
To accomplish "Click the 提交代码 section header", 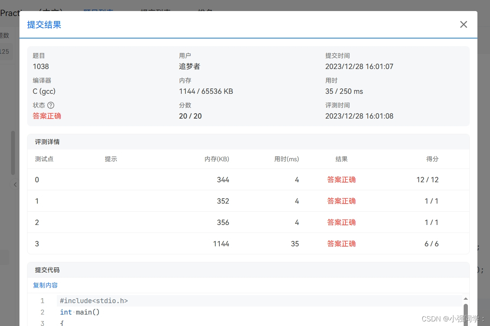I will (248, 270).
